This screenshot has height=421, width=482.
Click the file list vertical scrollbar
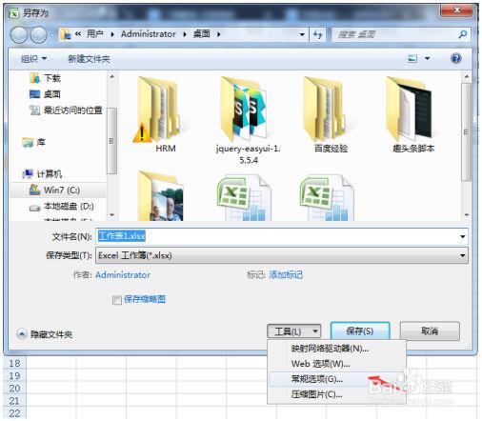467,146
